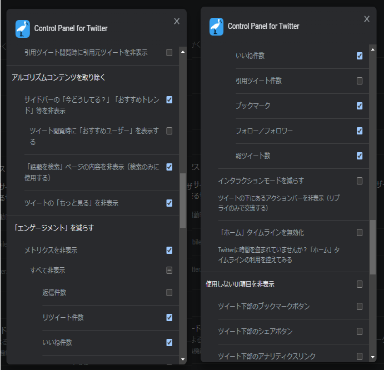Toggle メトリクスを非表示 checkbox in left panel
The height and width of the screenshot is (370, 384).
point(169,250)
